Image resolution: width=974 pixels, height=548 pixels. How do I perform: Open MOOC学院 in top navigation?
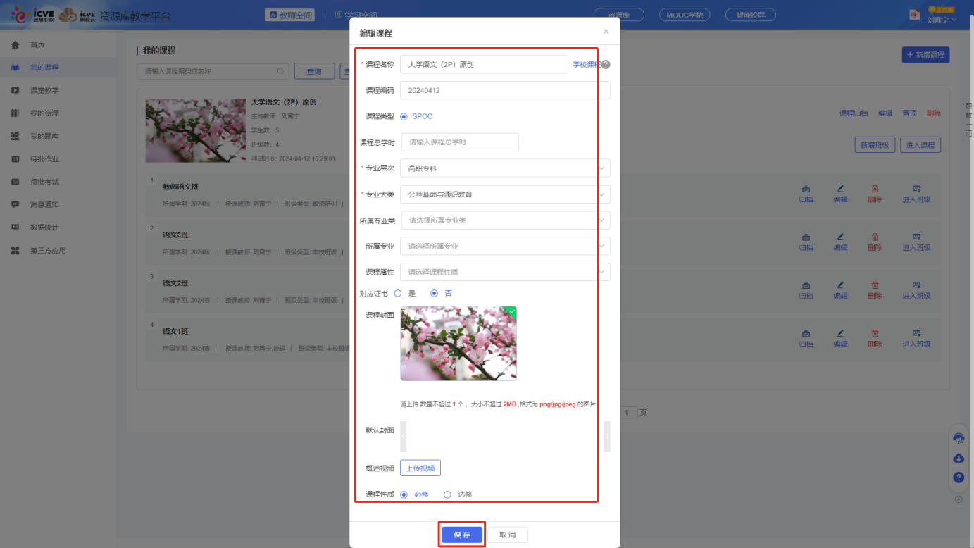pos(685,15)
